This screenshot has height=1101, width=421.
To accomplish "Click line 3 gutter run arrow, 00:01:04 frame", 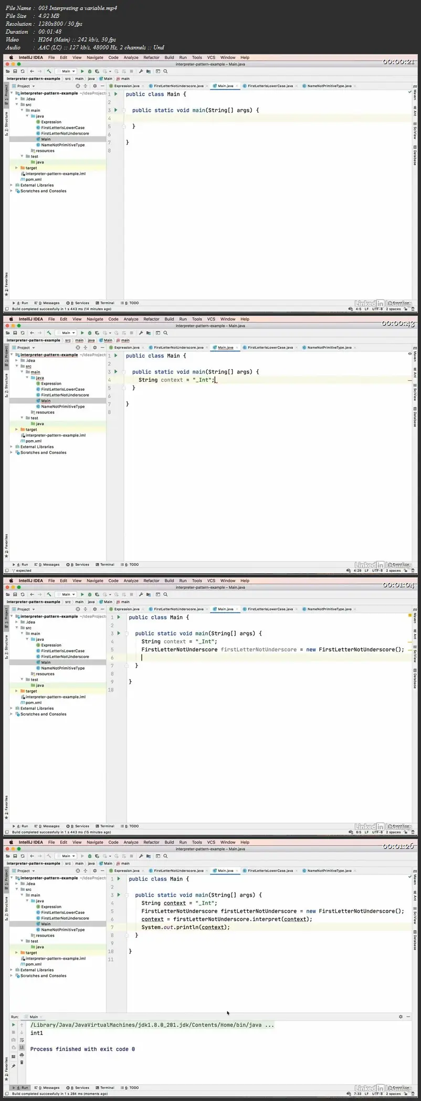I will (x=119, y=633).
